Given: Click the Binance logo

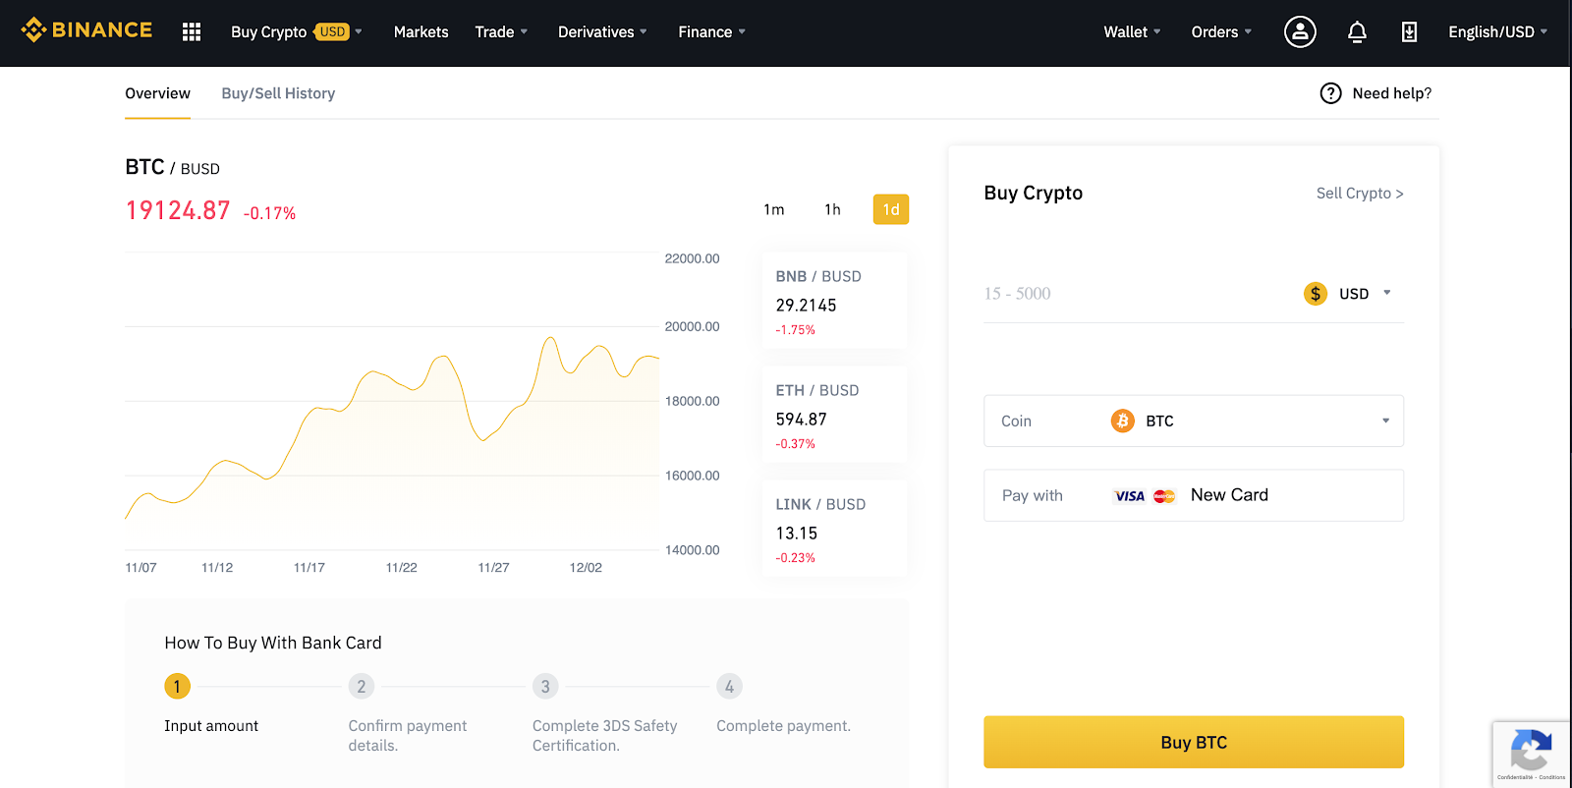Looking at the screenshot, I should pos(86,30).
